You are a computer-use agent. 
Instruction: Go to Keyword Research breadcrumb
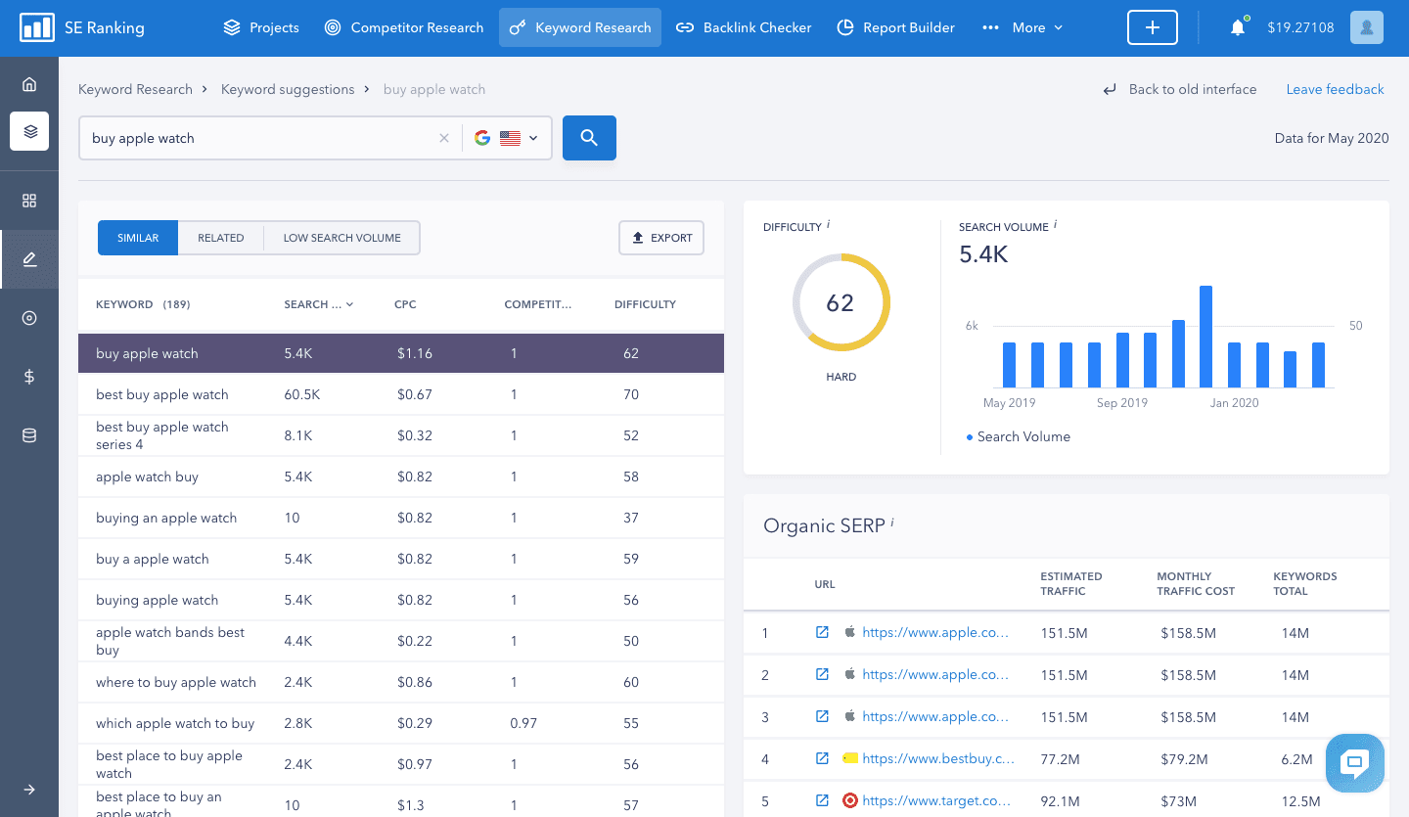pos(135,89)
